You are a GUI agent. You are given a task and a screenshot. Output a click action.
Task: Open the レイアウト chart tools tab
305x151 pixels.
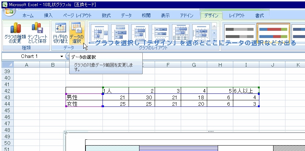pyautogui.click(x=237, y=16)
